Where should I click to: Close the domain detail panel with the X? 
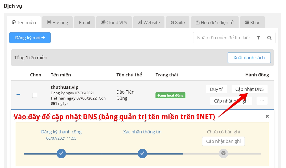(x=267, y=116)
